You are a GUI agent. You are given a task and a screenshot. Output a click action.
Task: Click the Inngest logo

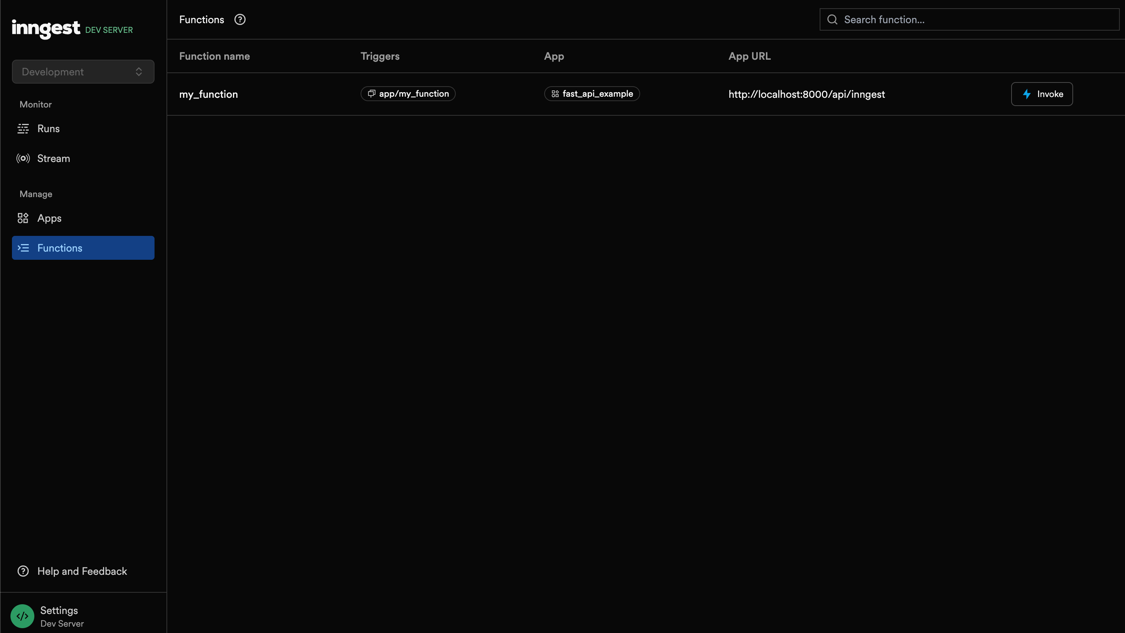(46, 29)
